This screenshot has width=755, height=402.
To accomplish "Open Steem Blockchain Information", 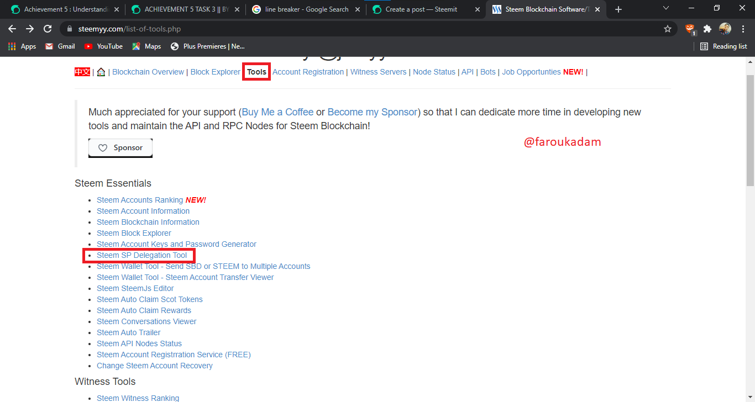I will tap(148, 222).
